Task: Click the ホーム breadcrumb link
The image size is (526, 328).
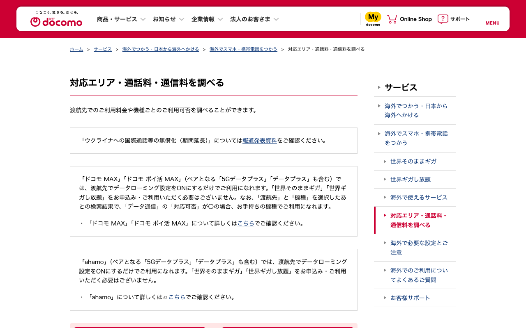Action: [x=76, y=49]
